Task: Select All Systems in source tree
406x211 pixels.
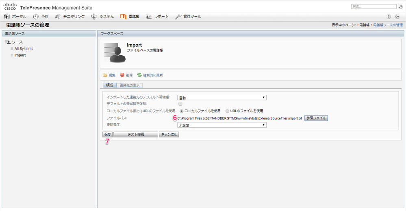Action: click(x=24, y=48)
